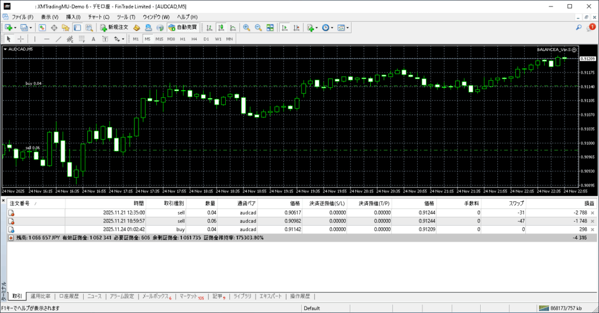Click the zoom in magnifier icon
The height and width of the screenshot is (313, 599).
coord(247,27)
